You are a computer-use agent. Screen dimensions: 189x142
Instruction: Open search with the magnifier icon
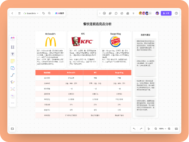click(49, 13)
